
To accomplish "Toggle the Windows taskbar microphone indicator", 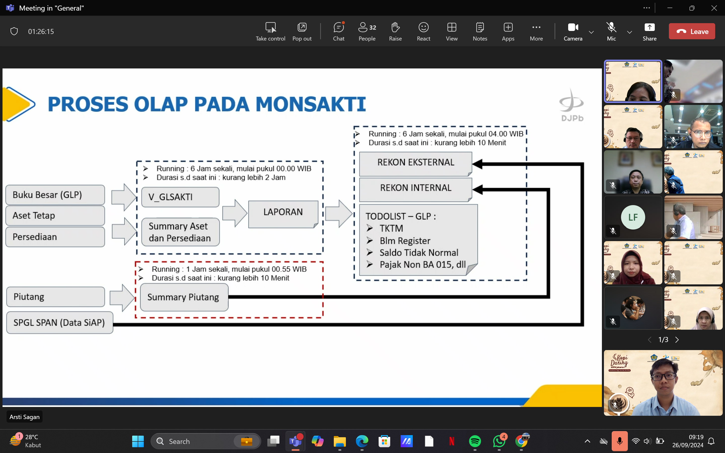I will (x=619, y=441).
